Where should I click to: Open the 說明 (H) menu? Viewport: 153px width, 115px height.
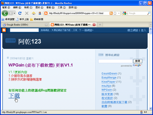click(73, 7)
